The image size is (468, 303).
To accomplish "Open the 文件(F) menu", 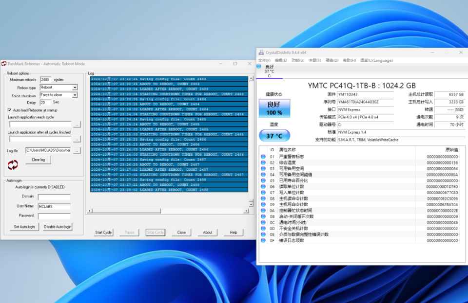I will 264,60.
